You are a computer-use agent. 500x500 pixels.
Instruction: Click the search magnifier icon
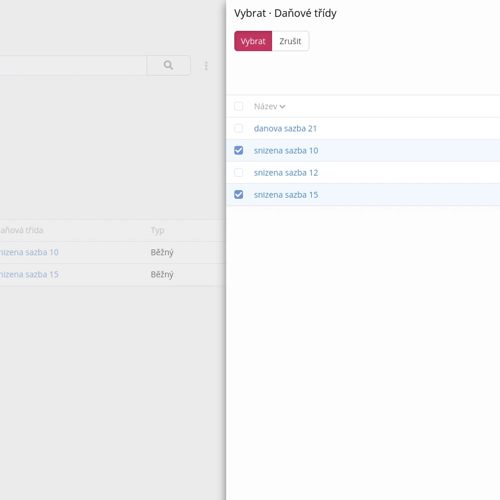pyautogui.click(x=169, y=65)
